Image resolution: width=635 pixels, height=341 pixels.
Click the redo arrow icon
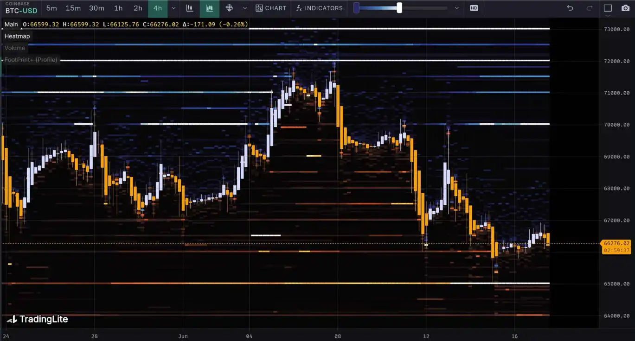point(590,8)
